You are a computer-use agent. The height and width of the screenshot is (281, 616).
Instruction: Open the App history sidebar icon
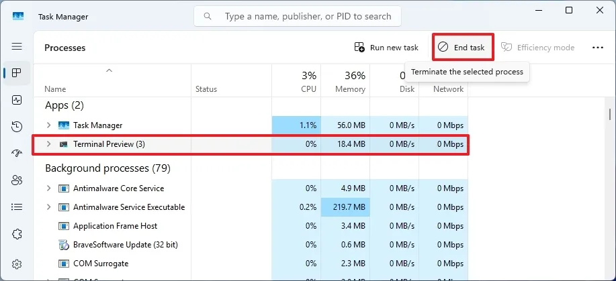(x=17, y=126)
